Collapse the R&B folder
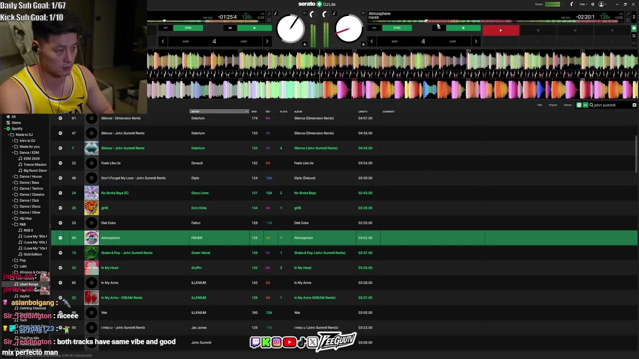This screenshot has width=639, height=359. pos(12,224)
